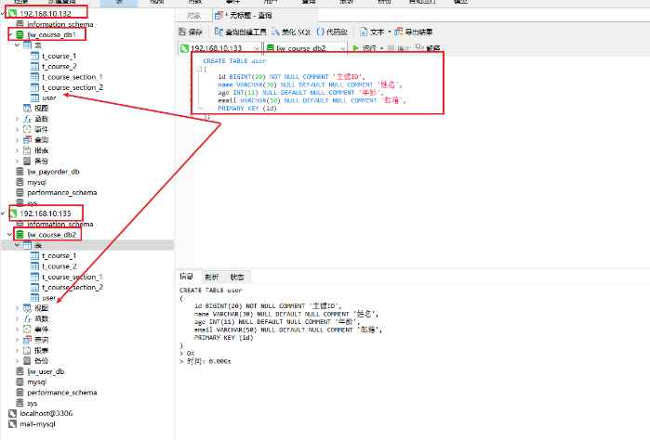
Task: Select the mysql database under 192.168.10.133
Action: pos(37,382)
